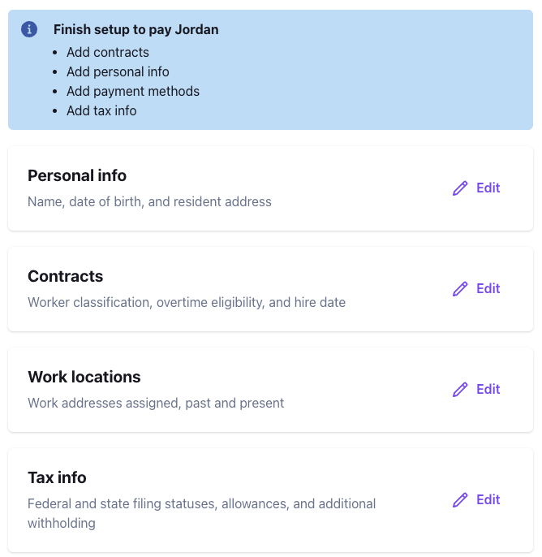This screenshot has height=557, width=542.
Task: Click the 'Finish setup to pay Jordan' banner title
Action: tap(136, 29)
